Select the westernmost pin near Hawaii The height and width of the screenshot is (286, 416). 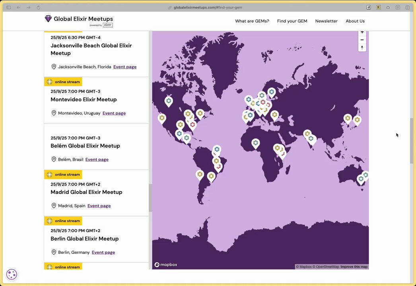162,119
